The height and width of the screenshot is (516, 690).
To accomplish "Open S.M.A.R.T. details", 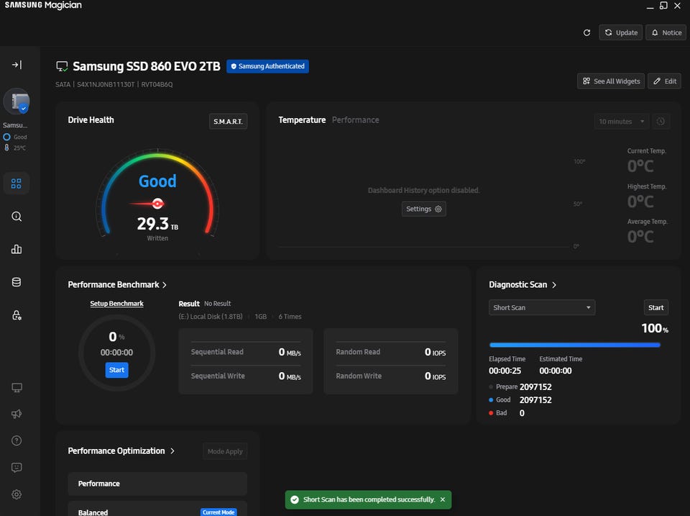I will coord(228,121).
